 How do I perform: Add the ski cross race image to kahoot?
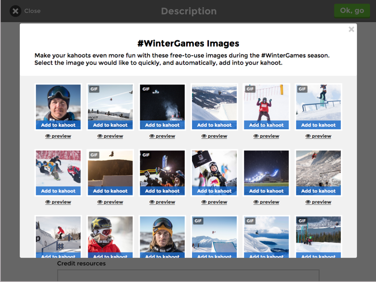pos(58,191)
